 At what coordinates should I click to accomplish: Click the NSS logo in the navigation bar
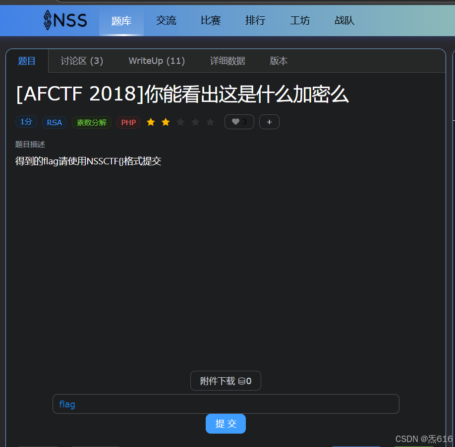[x=65, y=20]
